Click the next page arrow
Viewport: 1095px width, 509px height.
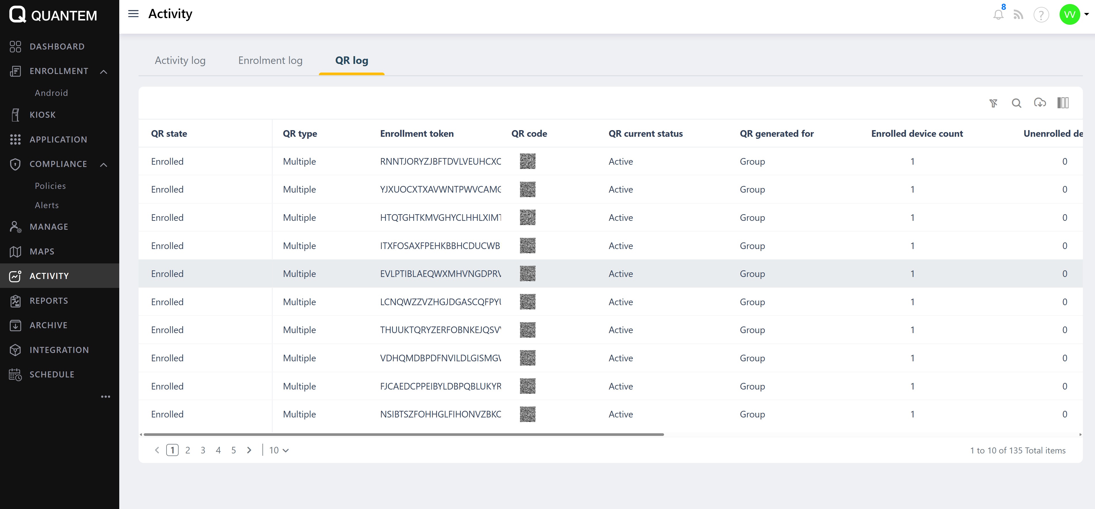(x=249, y=450)
